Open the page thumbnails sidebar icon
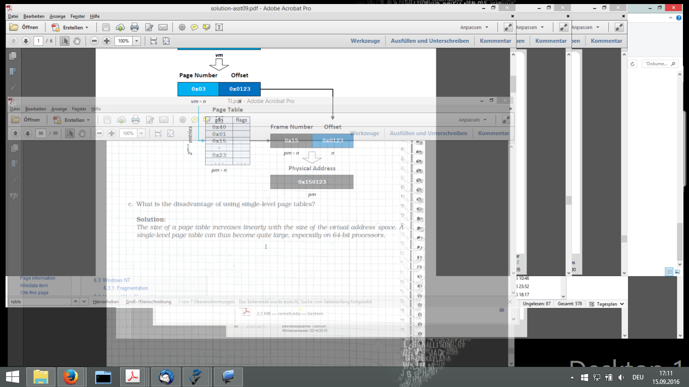The width and height of the screenshot is (689, 387). [x=13, y=55]
